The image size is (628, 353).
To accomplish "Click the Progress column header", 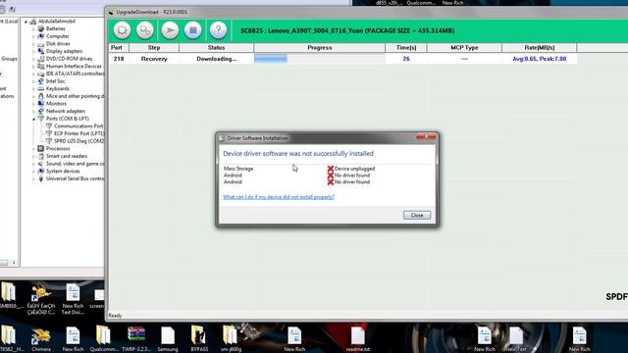I will pos(320,48).
